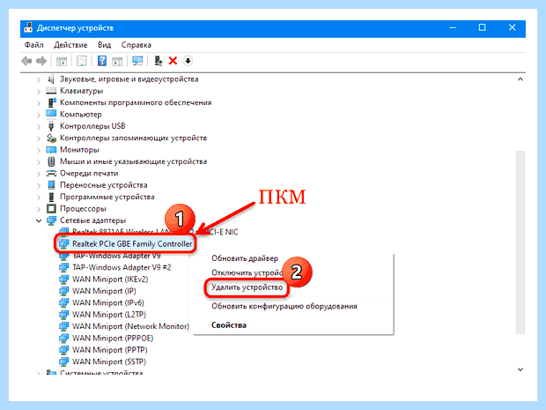Expand Мыши и иные указывающие устройства node
546x410 pixels.
tap(39, 162)
